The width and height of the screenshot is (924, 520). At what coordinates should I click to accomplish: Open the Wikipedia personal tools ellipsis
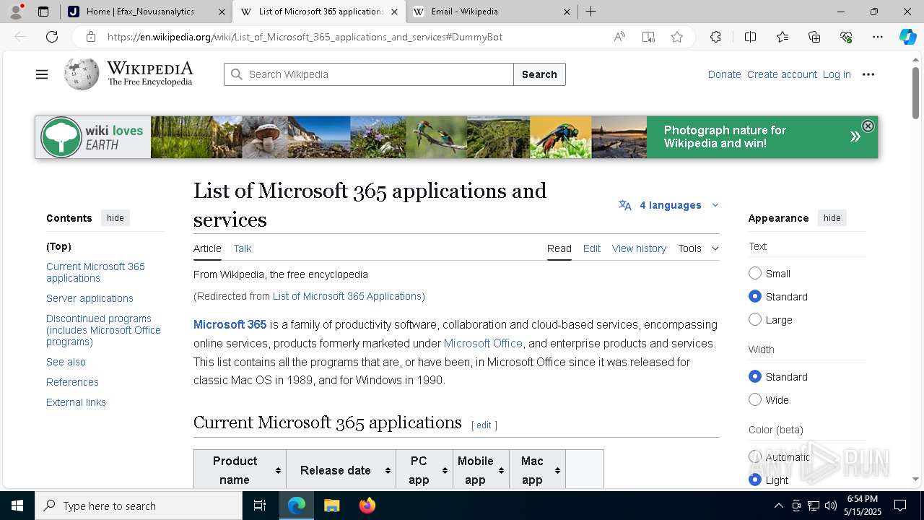(868, 74)
